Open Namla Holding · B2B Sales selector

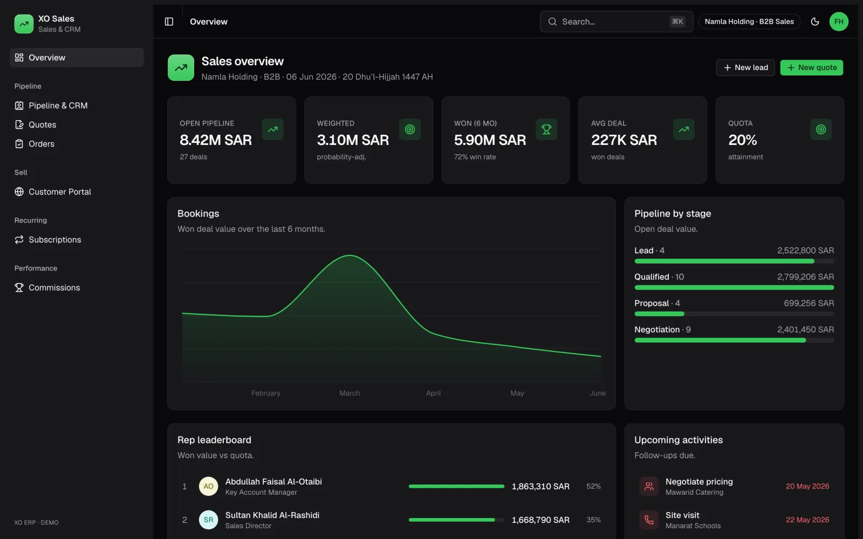point(749,22)
